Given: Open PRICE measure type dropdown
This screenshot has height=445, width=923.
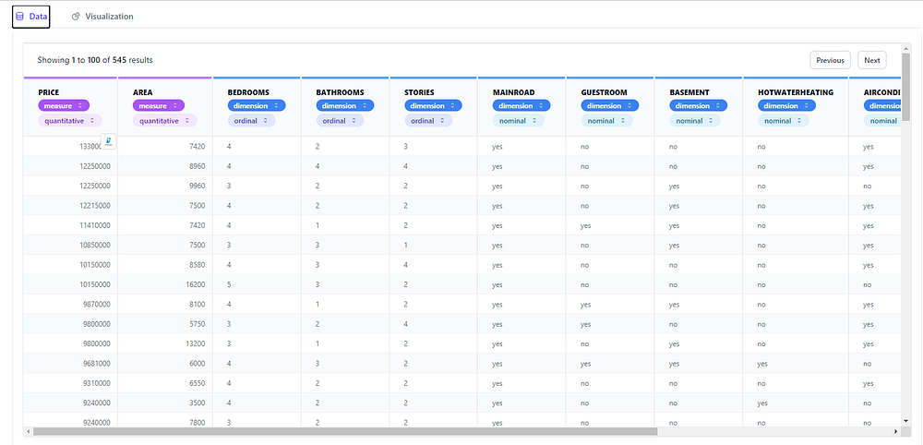Looking at the screenshot, I should point(64,105).
